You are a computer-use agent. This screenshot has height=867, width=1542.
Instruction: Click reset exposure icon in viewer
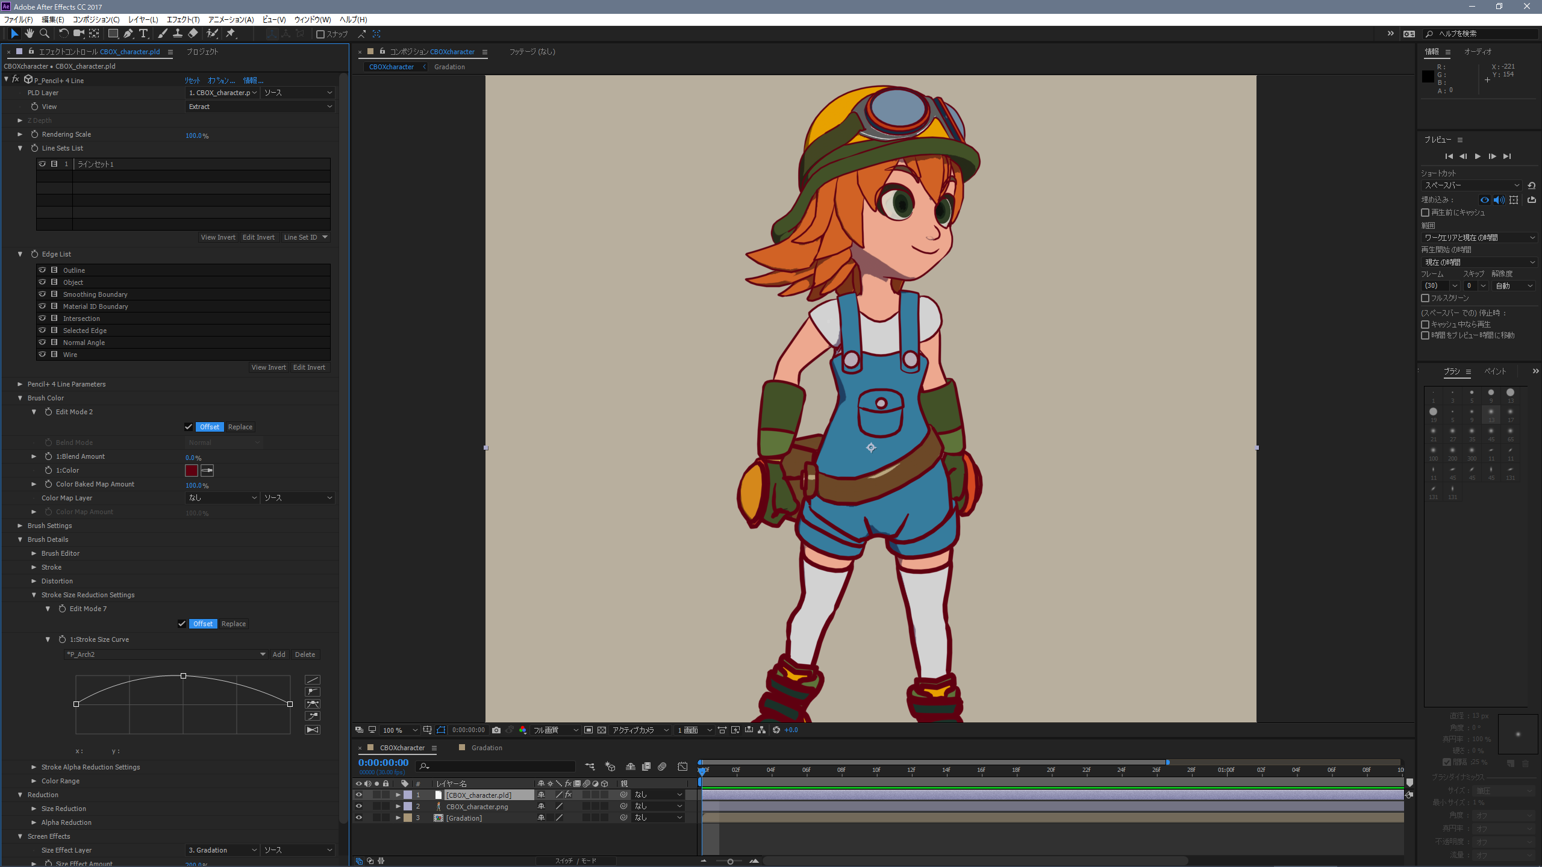click(x=776, y=730)
